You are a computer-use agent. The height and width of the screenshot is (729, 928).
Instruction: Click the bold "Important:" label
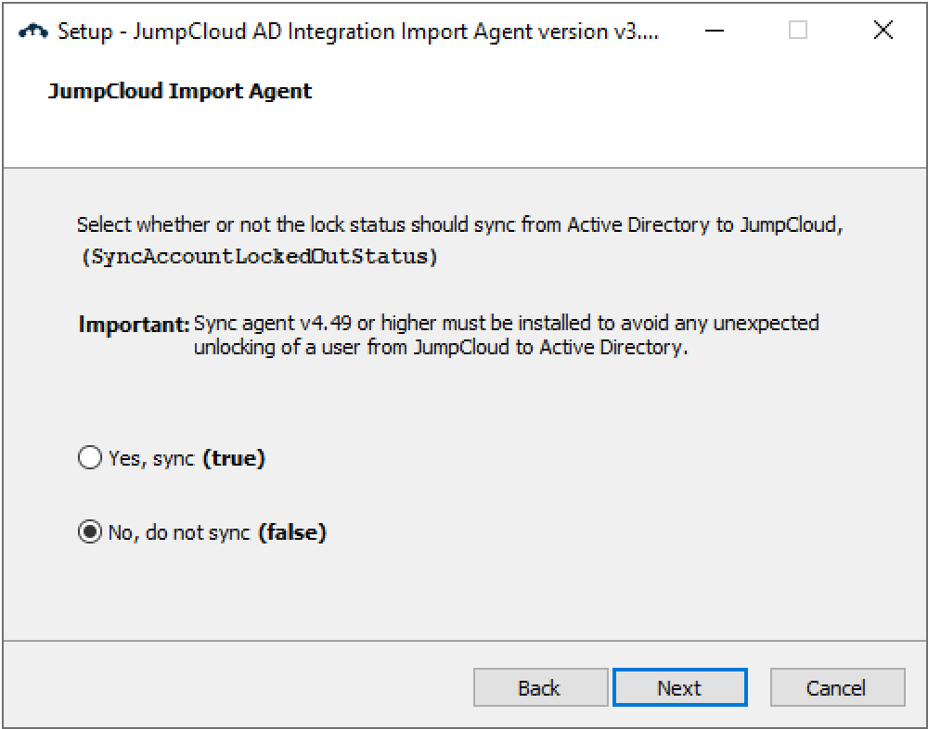pos(134,325)
